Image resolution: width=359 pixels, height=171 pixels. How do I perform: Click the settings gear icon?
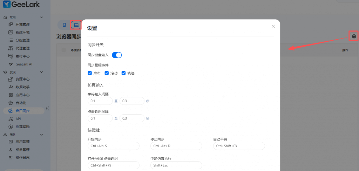[354, 36]
